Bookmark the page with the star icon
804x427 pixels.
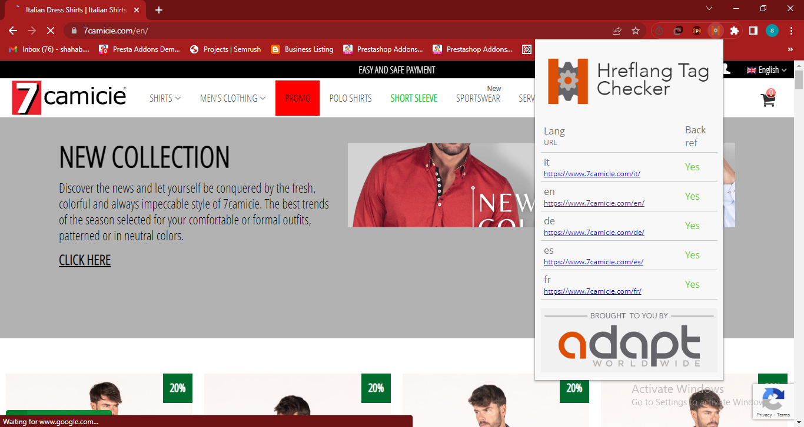tap(636, 31)
